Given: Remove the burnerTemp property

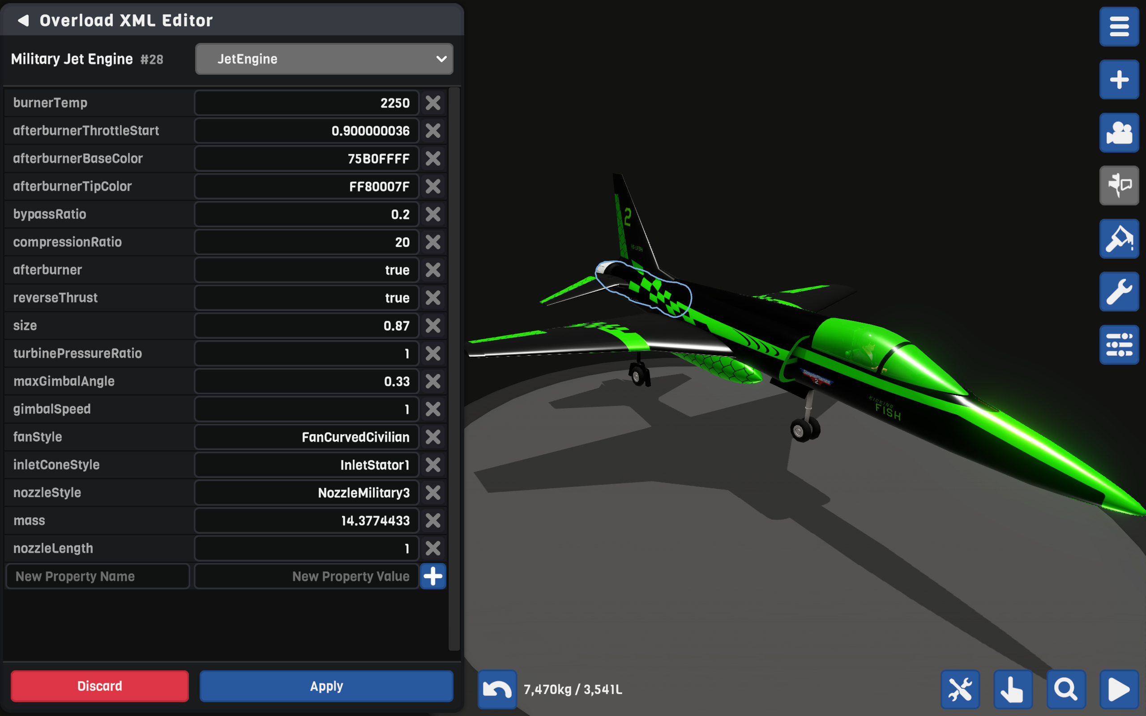Looking at the screenshot, I should coord(433,103).
